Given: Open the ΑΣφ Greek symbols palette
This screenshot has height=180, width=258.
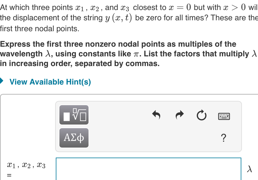Looking at the screenshot, I should (x=74, y=138).
